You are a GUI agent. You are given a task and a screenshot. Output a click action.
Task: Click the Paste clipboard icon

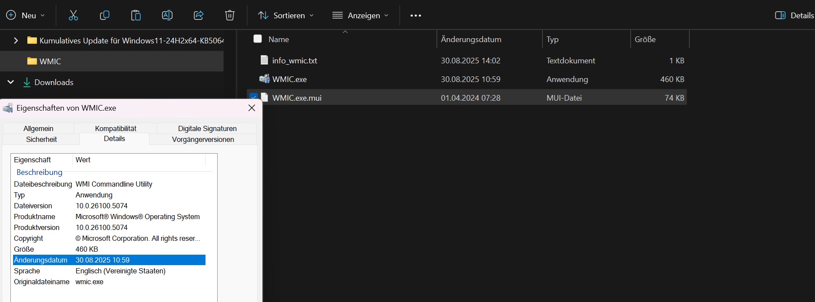[136, 15]
